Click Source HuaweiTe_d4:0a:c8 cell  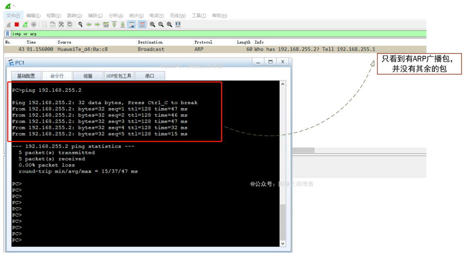(82, 49)
